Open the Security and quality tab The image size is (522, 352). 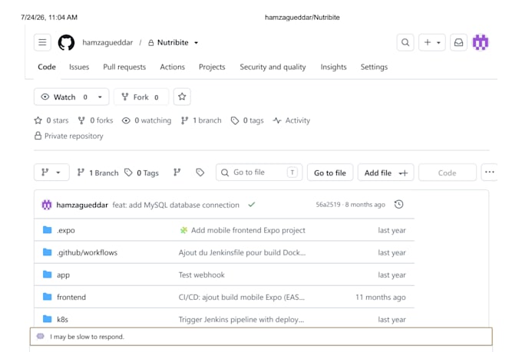(273, 67)
